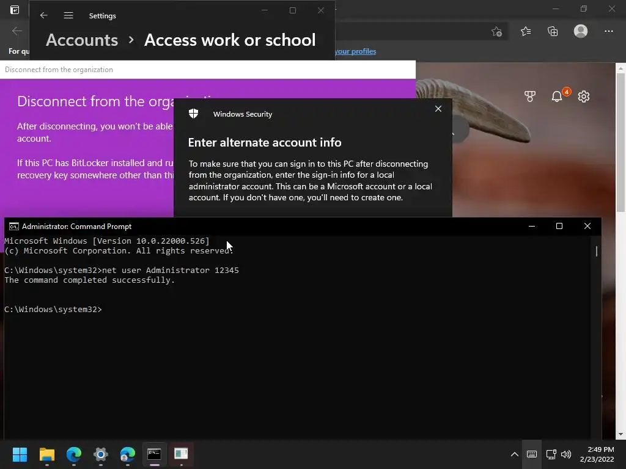626x469 pixels.
Task: Open the 'your profiles' link in Edge
Action: pos(355,51)
